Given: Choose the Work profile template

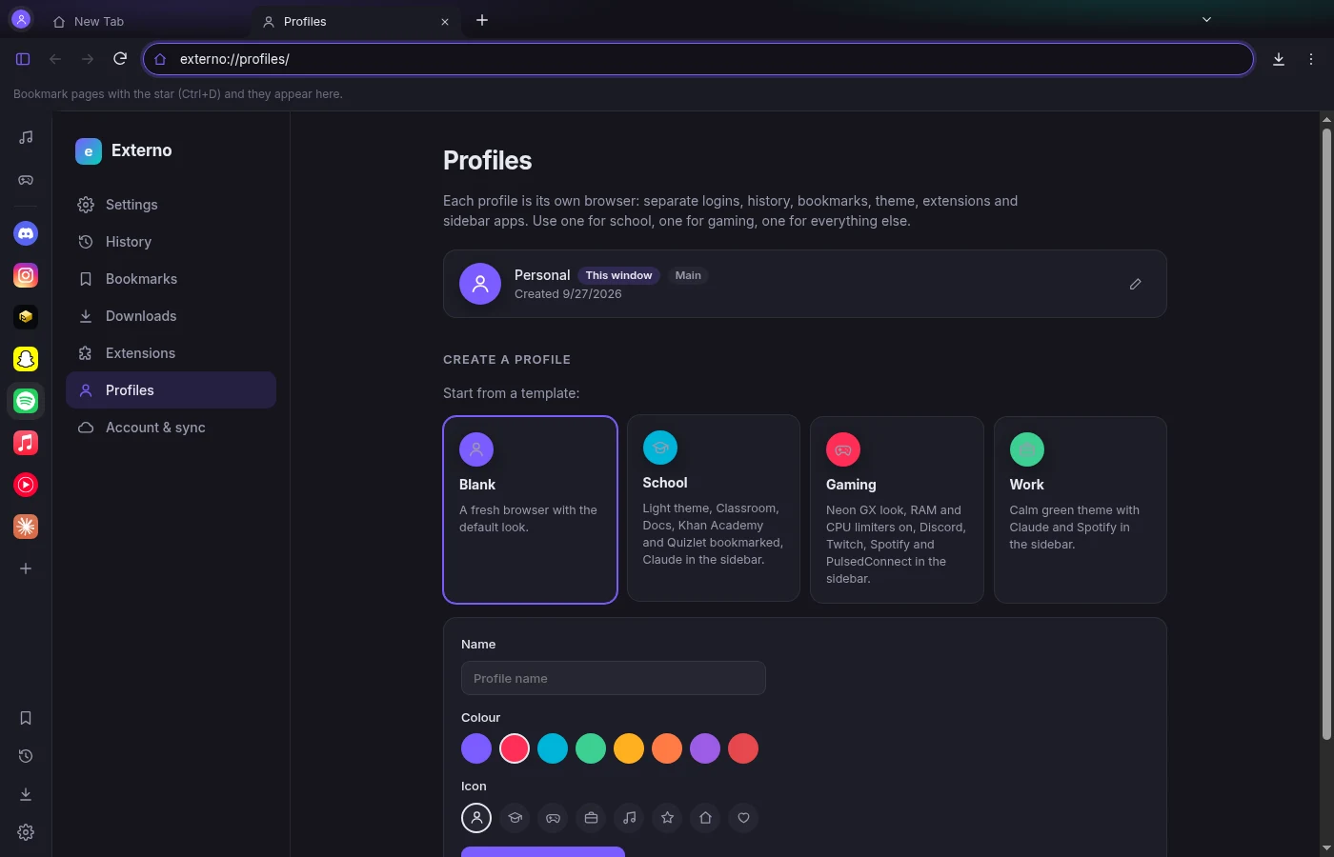Looking at the screenshot, I should point(1081,509).
